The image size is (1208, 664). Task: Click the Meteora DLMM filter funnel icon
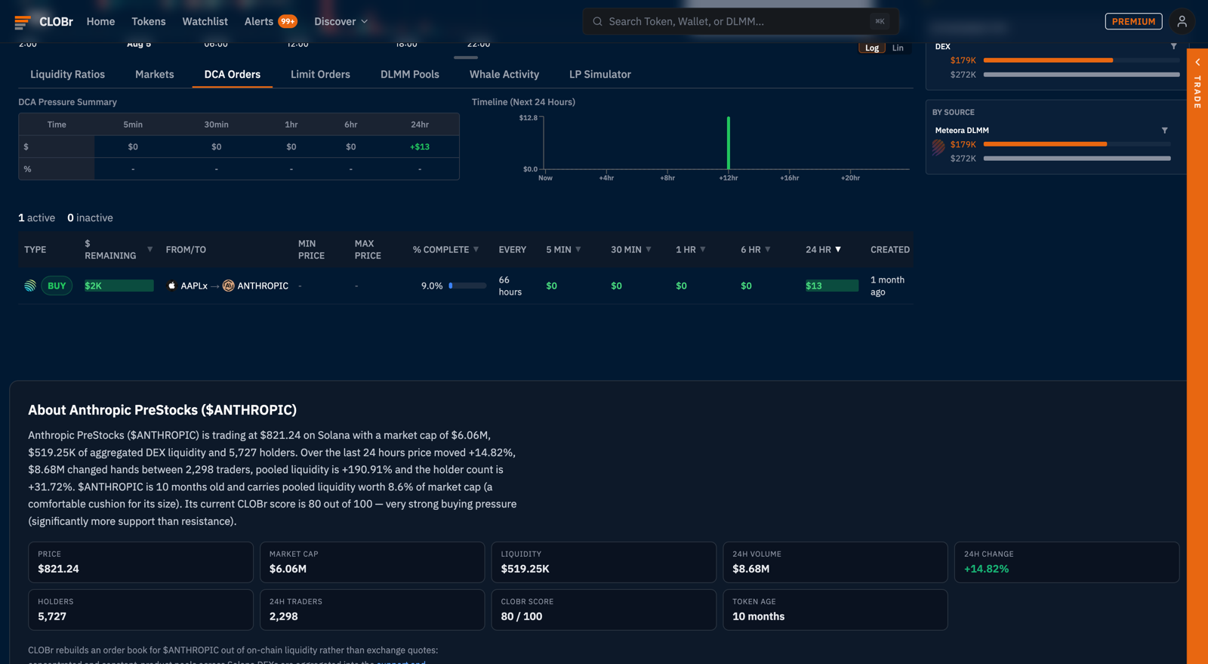[1164, 130]
